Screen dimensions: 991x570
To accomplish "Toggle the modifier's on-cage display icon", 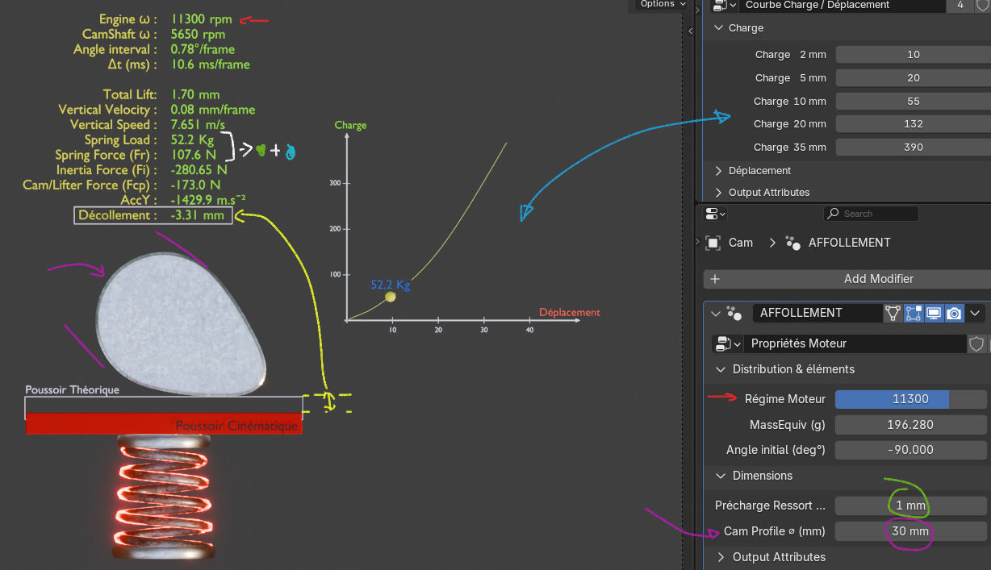I will point(893,313).
